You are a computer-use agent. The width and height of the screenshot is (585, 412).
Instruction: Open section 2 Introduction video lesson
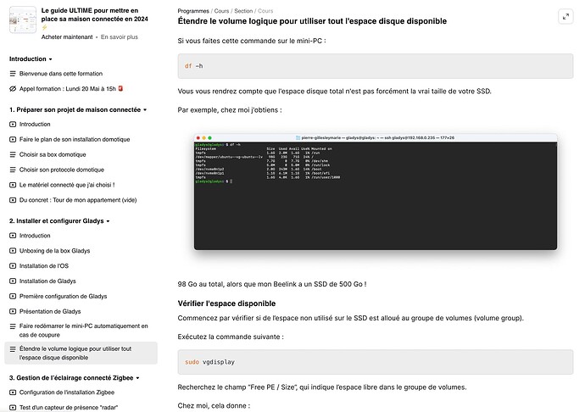[x=35, y=236]
